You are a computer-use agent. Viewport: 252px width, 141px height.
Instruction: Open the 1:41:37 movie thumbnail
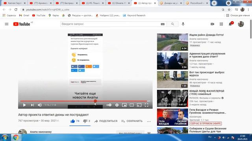172,98
